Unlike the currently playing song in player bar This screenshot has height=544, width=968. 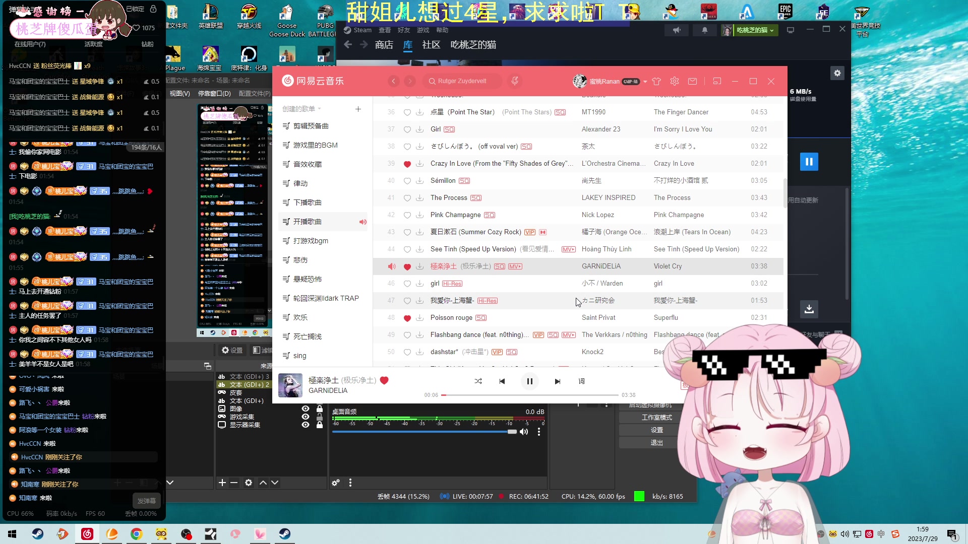pyautogui.click(x=384, y=380)
